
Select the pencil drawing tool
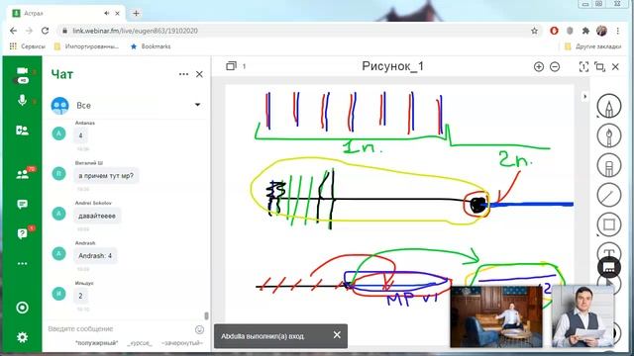point(609,106)
